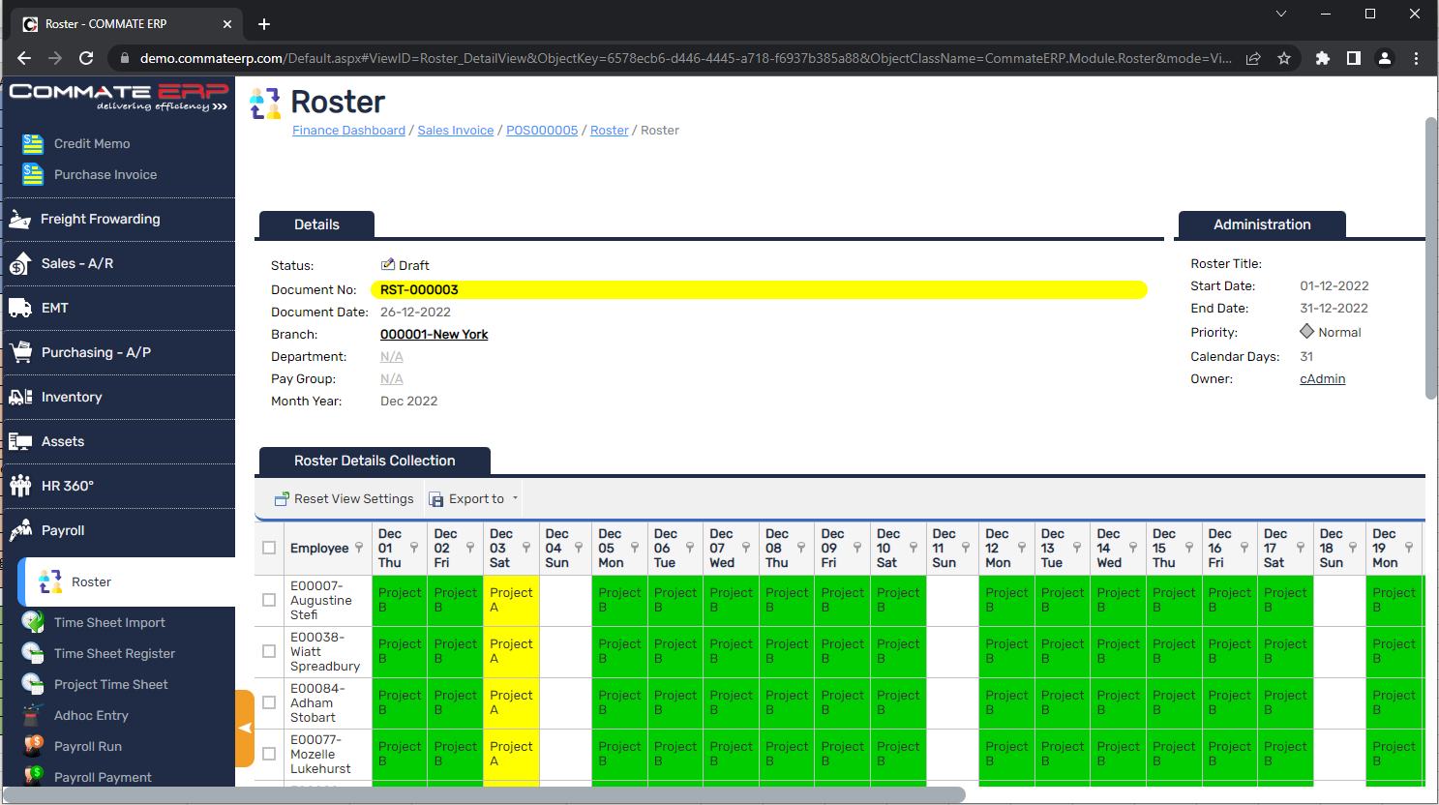Click the Payroll Run icon
This screenshot has width=1439, height=805.
[x=33, y=746]
